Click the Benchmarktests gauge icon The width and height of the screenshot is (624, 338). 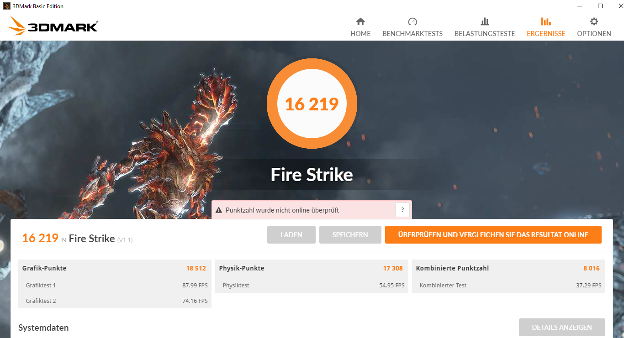pos(412,21)
